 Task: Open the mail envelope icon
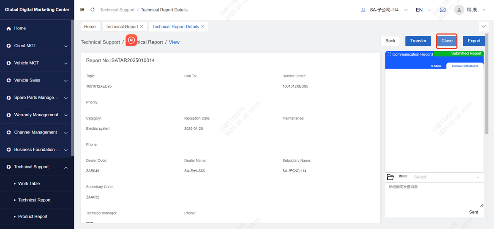[x=442, y=10]
